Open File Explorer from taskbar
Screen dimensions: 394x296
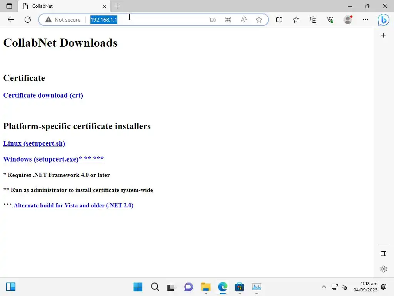click(x=205, y=287)
